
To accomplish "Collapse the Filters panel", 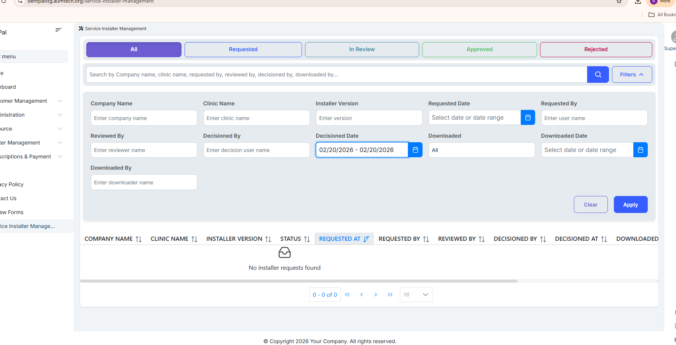I will tap(632, 74).
